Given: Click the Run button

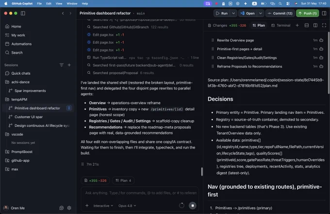Looking at the screenshot, I should (x=222, y=13).
